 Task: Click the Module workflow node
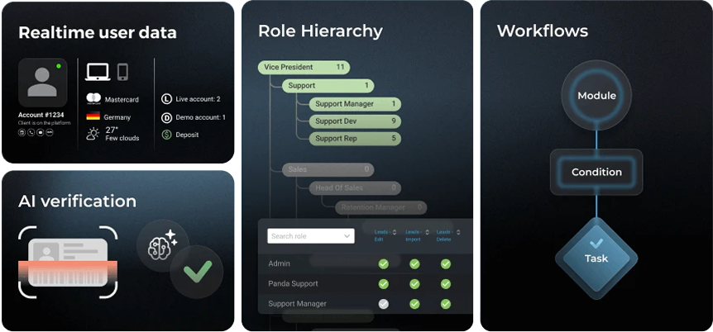point(596,96)
